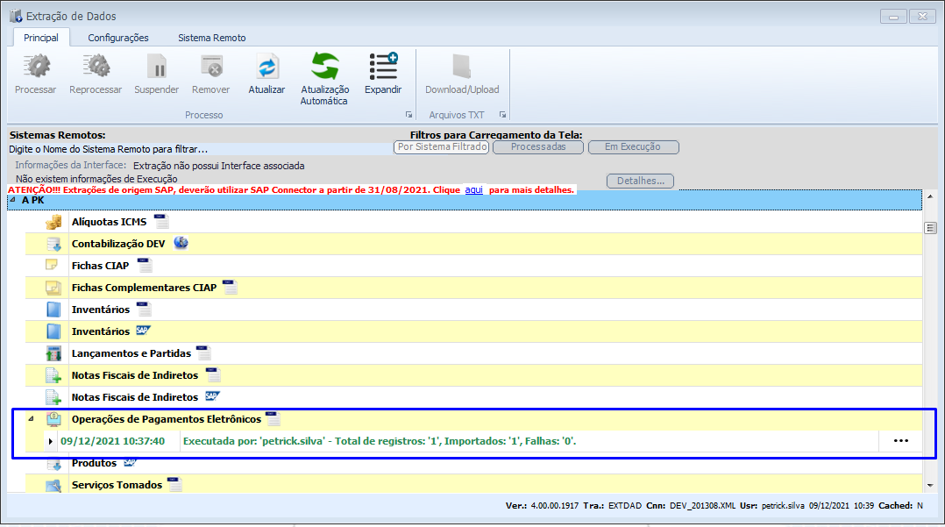The height and width of the screenshot is (527, 945).
Task: Click the Processar gear icon
Action: coord(35,68)
